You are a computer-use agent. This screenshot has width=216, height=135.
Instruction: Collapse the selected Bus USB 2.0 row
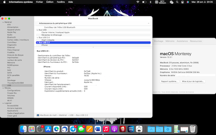tap(37, 43)
